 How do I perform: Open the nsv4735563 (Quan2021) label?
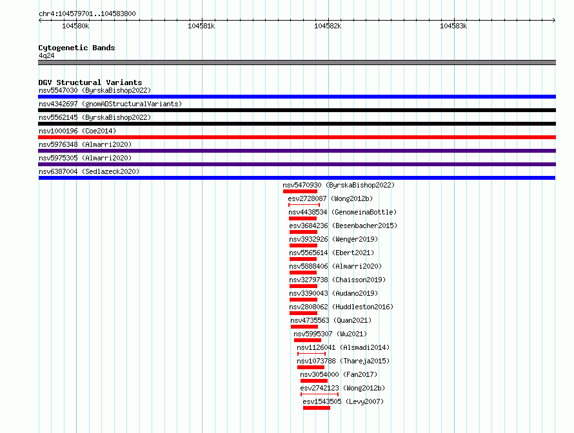pyautogui.click(x=331, y=320)
